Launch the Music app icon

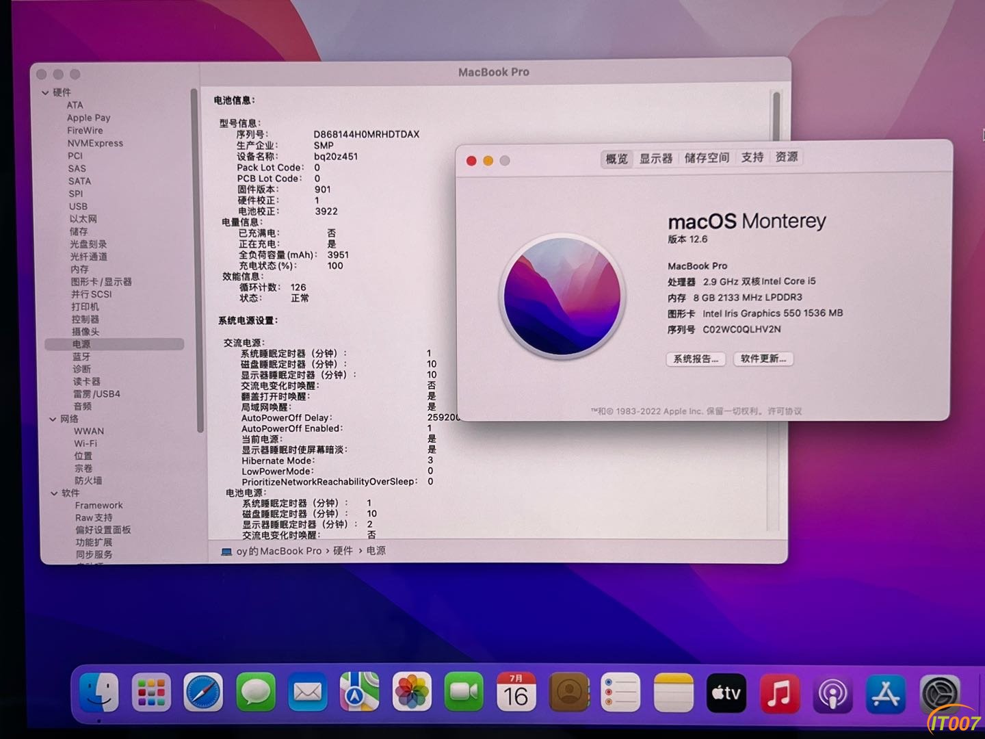click(x=779, y=693)
